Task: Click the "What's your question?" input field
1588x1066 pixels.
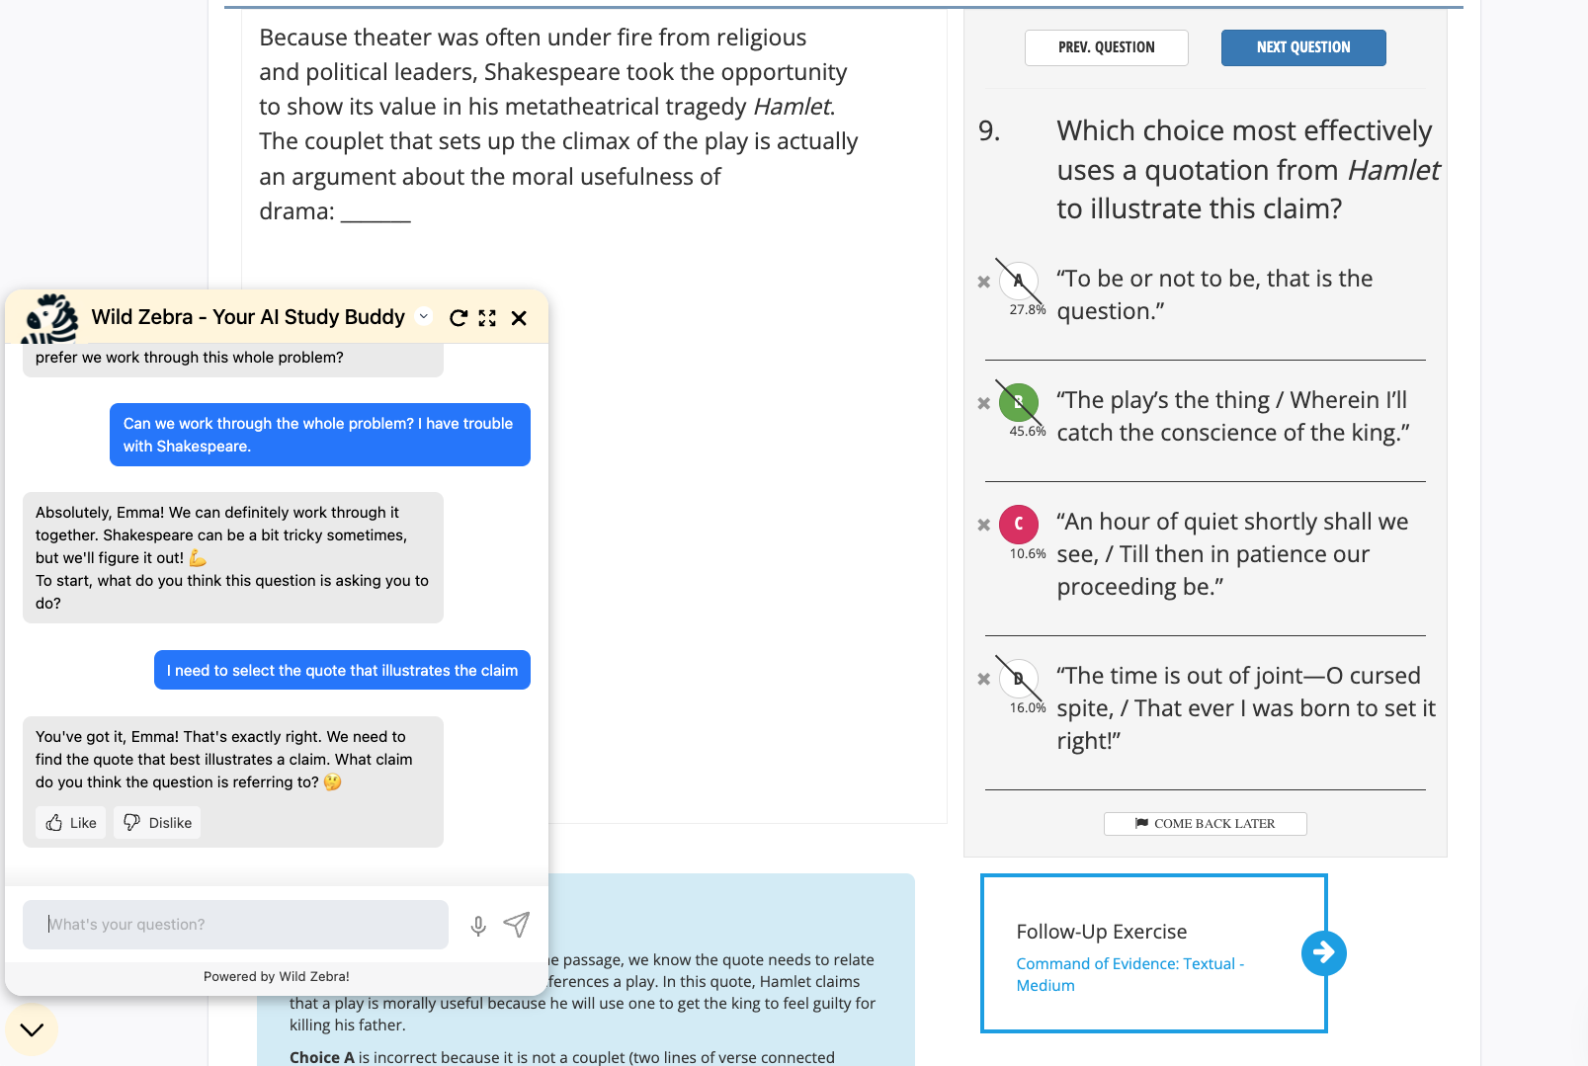Action: tap(235, 925)
